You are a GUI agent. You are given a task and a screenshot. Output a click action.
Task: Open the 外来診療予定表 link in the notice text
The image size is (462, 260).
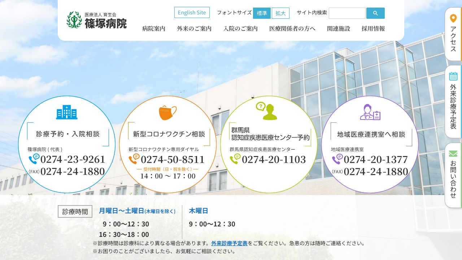230,244
